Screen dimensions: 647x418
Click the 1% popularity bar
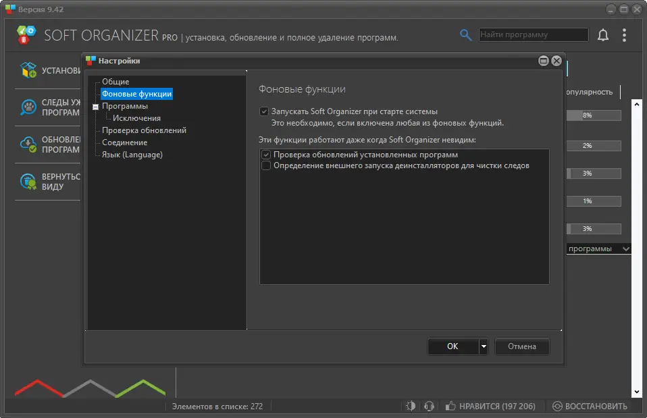pyautogui.click(x=594, y=201)
